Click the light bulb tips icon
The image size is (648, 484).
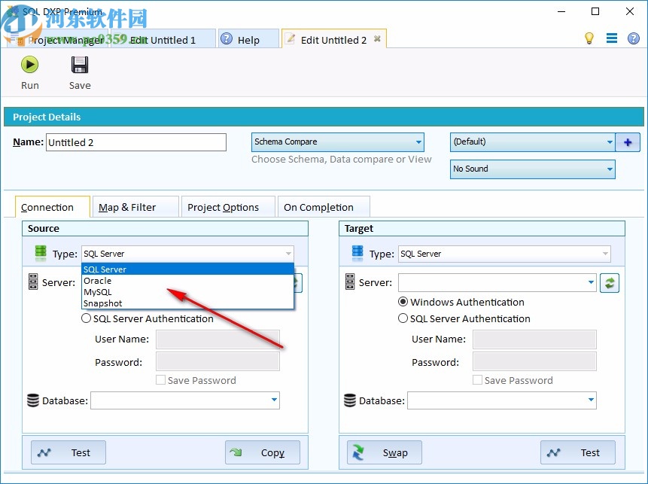591,38
